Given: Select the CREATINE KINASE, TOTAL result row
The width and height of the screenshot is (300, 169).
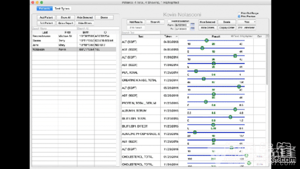Looking at the screenshot, I should tap(193, 80).
